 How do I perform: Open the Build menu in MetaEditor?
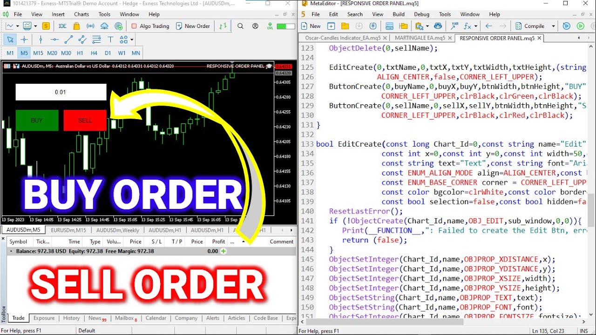[399, 14]
